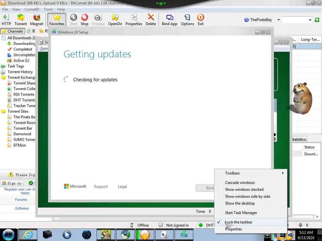Open the File menu
The width and height of the screenshot is (322, 241).
(x=5, y=9)
